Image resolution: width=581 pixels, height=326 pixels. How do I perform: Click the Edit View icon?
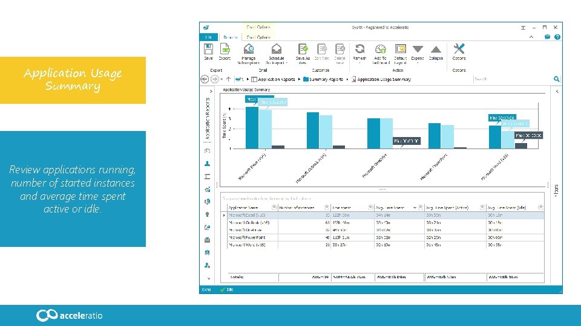click(x=321, y=49)
